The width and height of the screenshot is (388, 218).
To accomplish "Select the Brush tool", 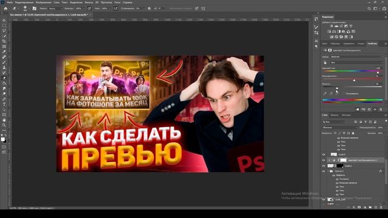I will pyautogui.click(x=4, y=62).
